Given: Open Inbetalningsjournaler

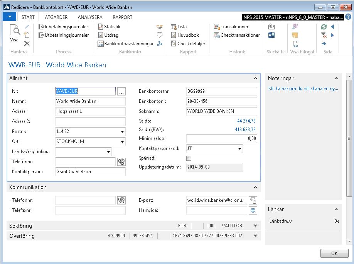Looking at the screenshot, I should pyautogui.click(x=63, y=27).
